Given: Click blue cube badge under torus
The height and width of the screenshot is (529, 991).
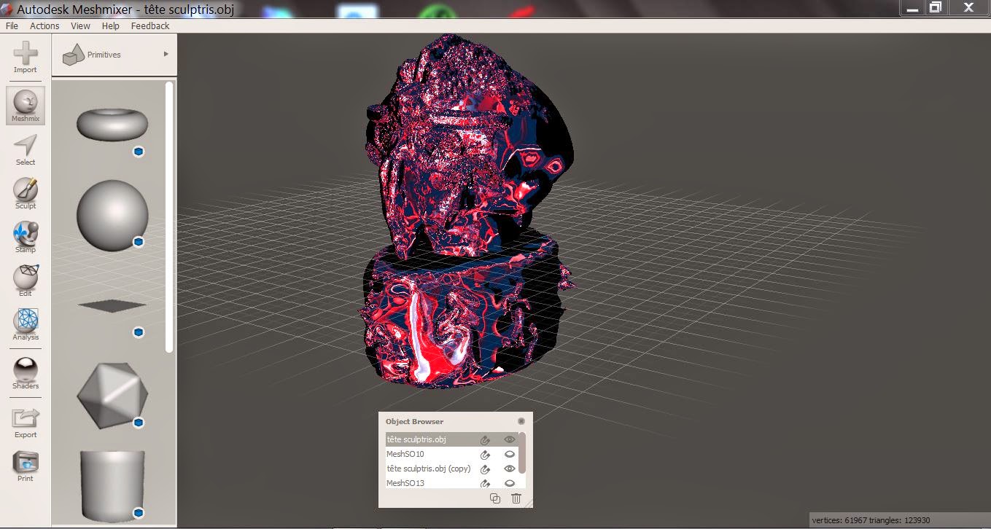Looking at the screenshot, I should tap(138, 152).
